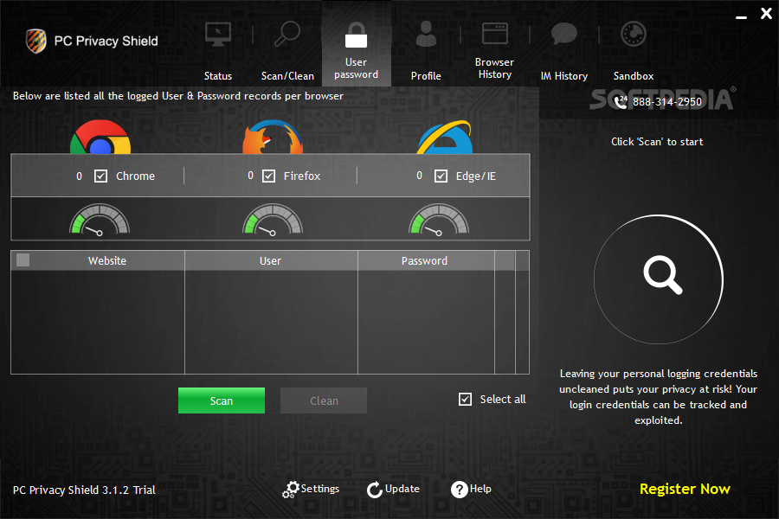Close the PC Privacy Shield window
The height and width of the screenshot is (519, 779).
click(766, 14)
